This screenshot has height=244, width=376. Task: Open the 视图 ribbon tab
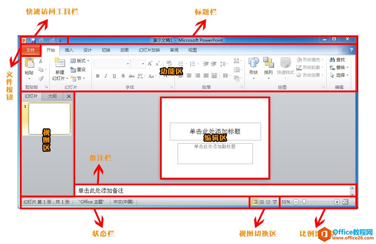tap(192, 50)
